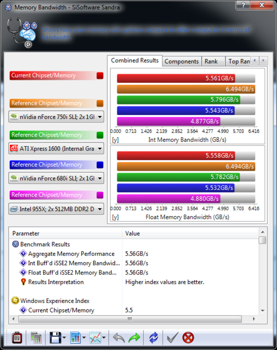The height and width of the screenshot is (350, 277).
Task: Select the Windows Experience Index group row
Action: click(x=134, y=301)
